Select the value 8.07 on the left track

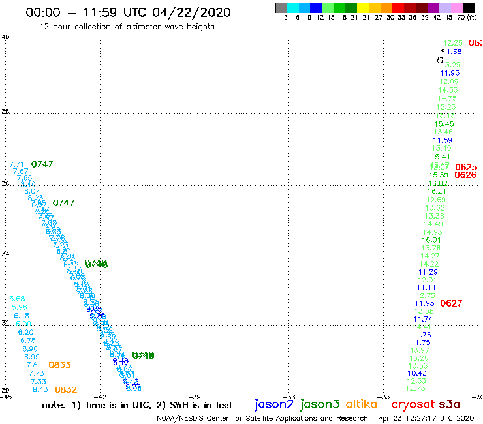click(x=32, y=191)
